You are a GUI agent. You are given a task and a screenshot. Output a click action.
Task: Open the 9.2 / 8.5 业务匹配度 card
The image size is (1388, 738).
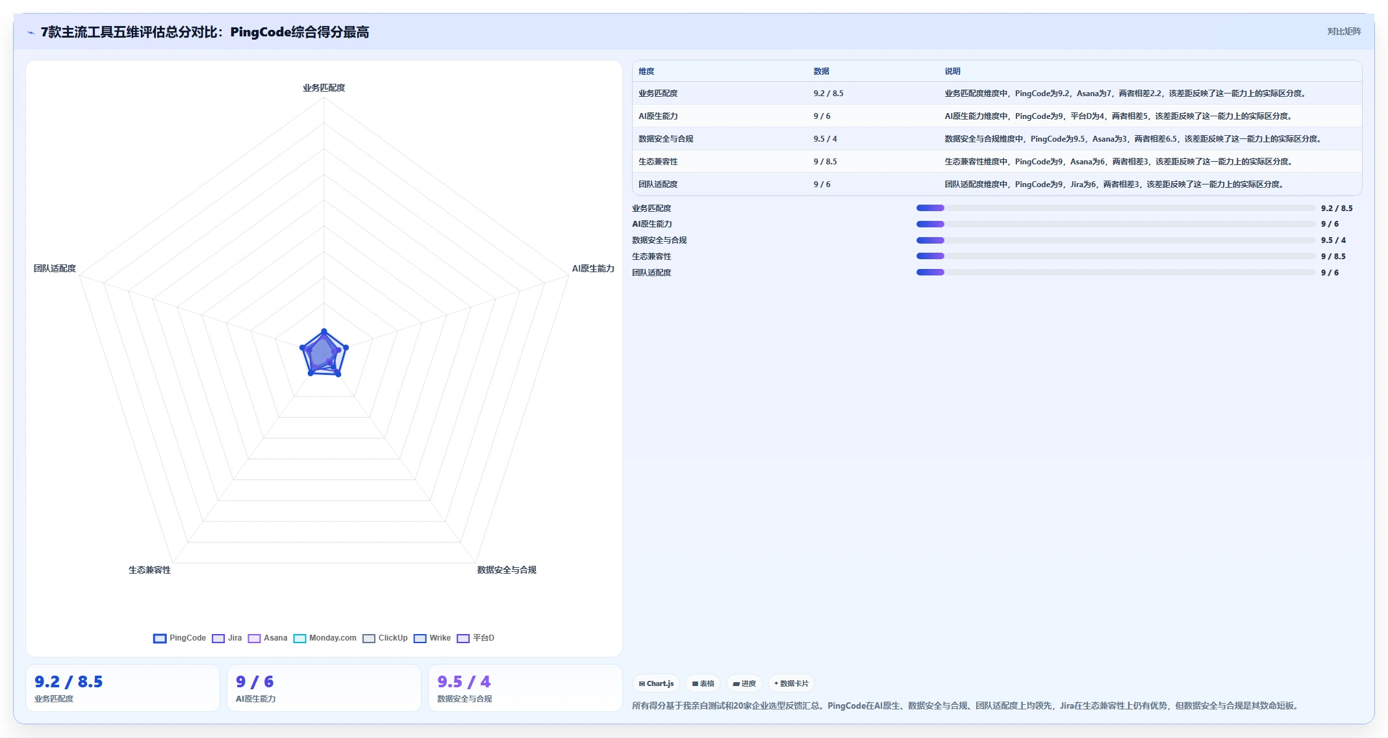pyautogui.click(x=123, y=688)
